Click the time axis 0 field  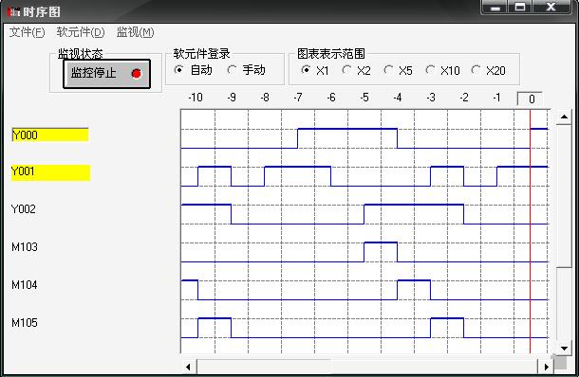tap(530, 99)
